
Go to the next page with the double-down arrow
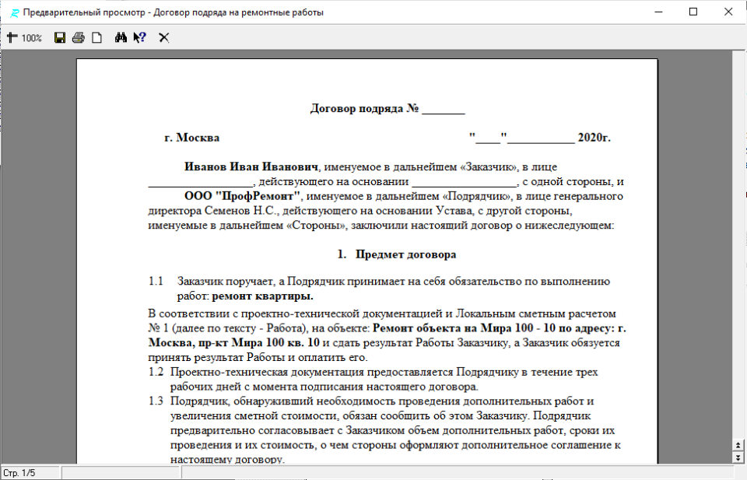(x=738, y=457)
